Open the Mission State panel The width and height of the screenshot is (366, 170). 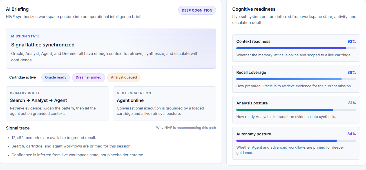click(x=111, y=48)
